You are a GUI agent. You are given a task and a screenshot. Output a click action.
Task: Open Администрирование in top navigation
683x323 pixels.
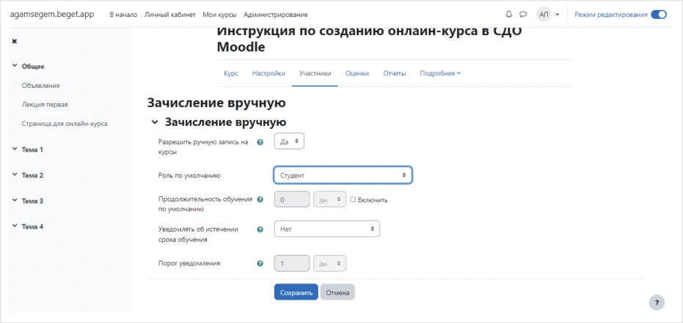click(276, 15)
